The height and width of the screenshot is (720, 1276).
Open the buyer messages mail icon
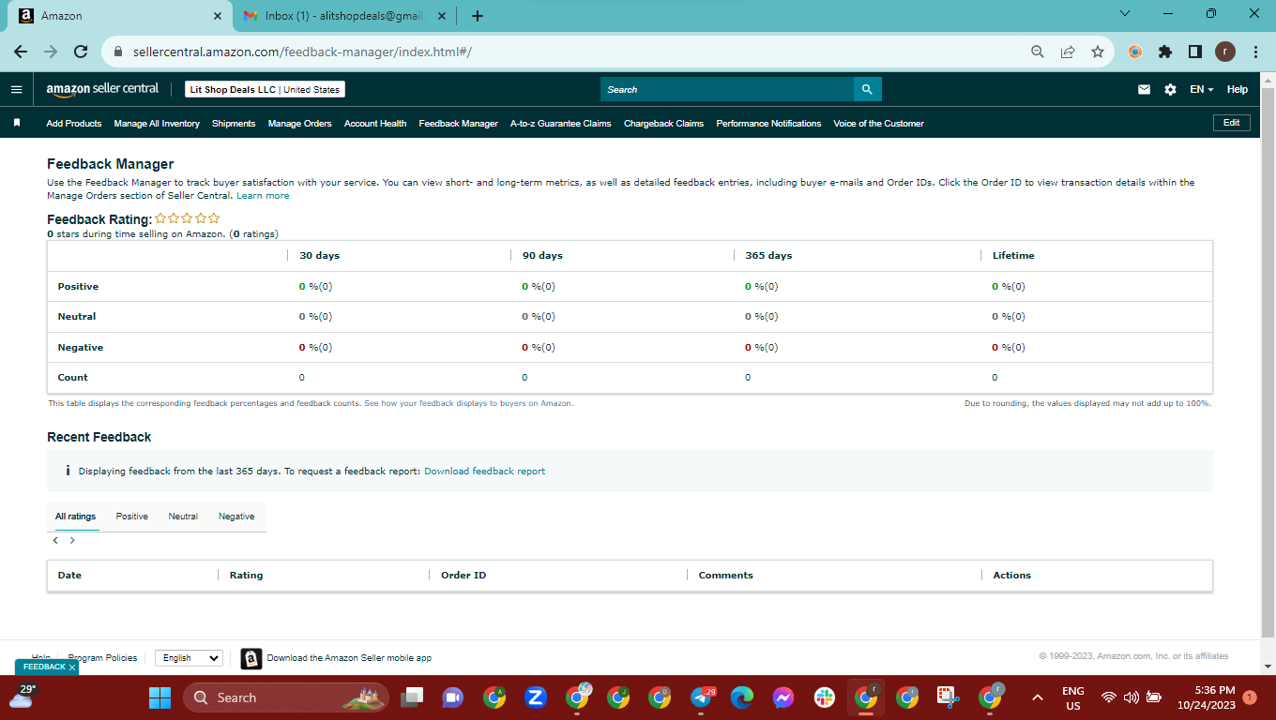point(1144,90)
